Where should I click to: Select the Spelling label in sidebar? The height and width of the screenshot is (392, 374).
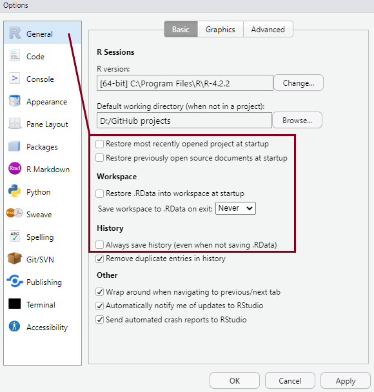(40, 237)
